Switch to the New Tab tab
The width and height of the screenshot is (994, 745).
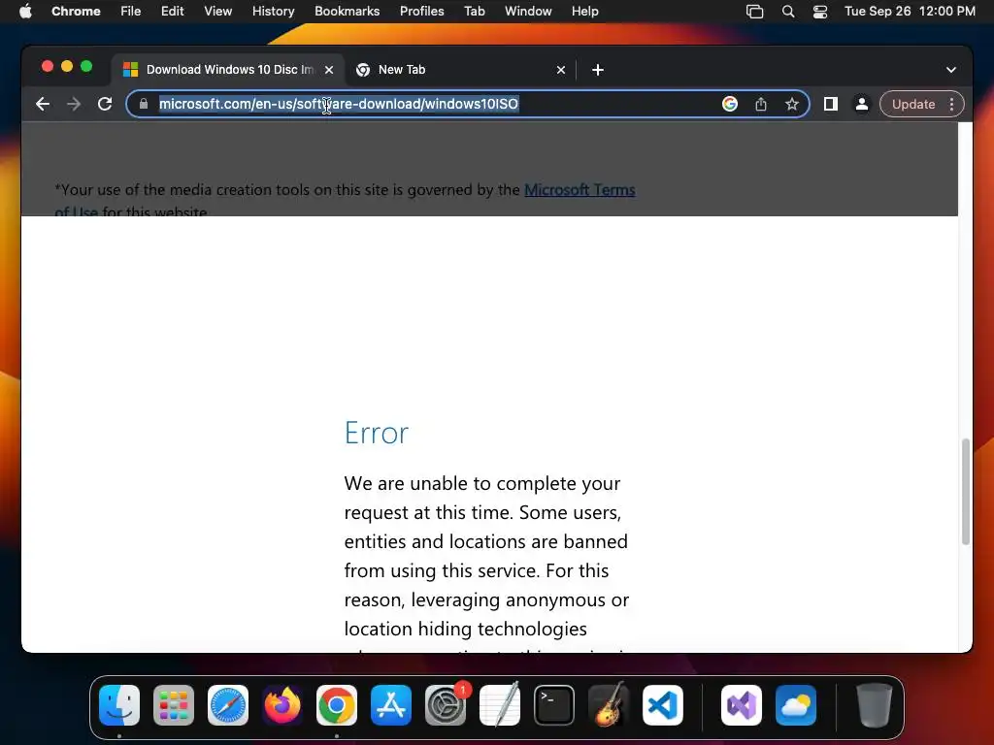pos(461,70)
